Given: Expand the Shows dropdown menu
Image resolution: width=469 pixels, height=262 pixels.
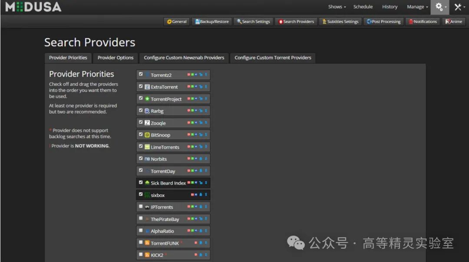Looking at the screenshot, I should [337, 7].
